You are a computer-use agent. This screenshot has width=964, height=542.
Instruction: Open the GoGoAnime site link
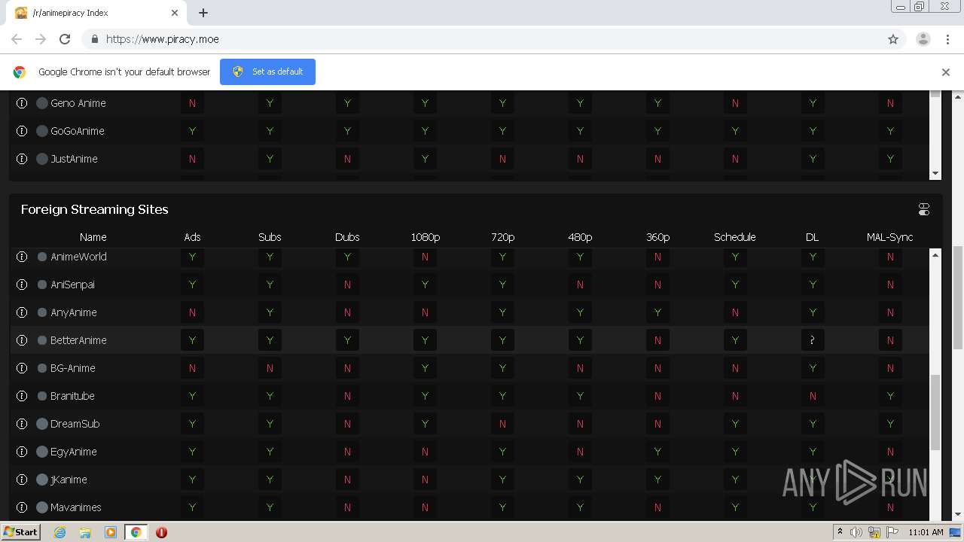point(78,131)
